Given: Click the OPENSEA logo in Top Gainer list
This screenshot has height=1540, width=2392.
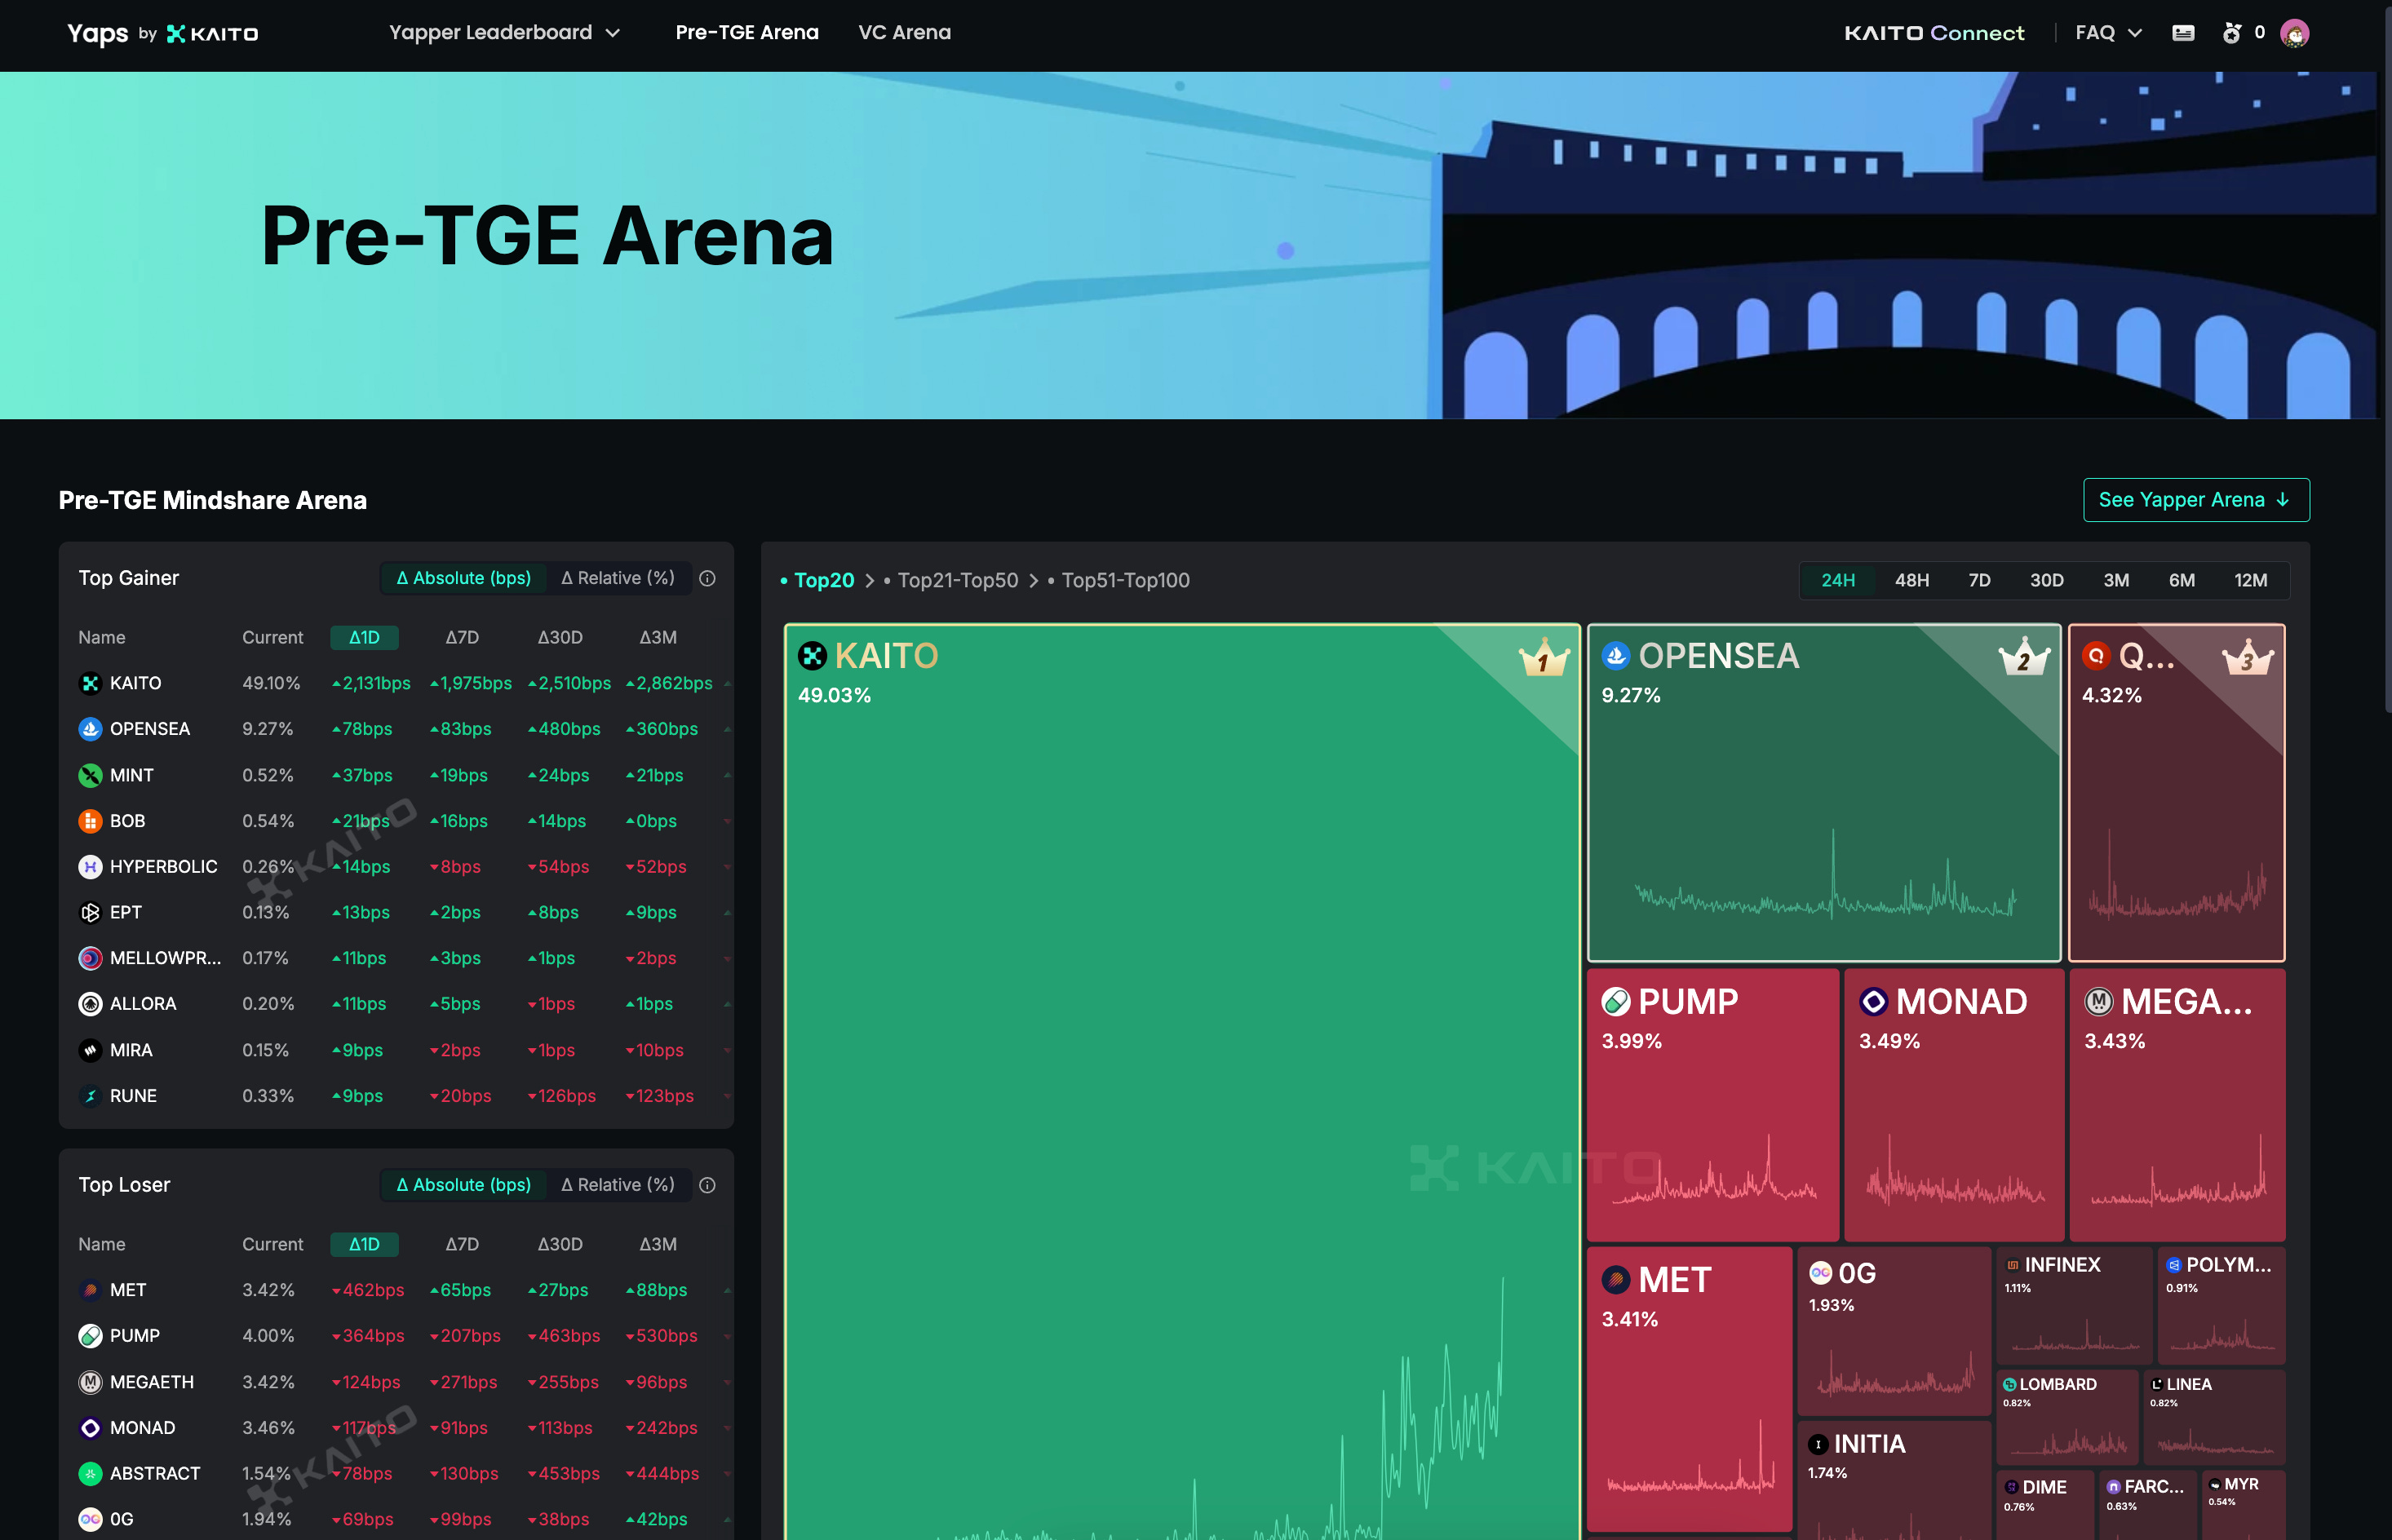Looking at the screenshot, I should click(x=90, y=729).
